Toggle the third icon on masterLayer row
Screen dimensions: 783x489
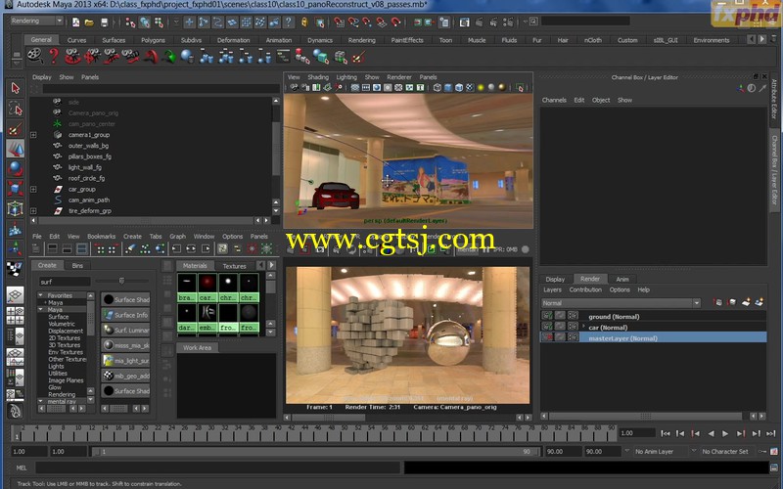click(573, 337)
